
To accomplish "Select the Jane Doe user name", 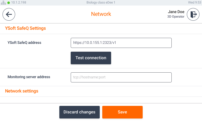I will 176,12.
